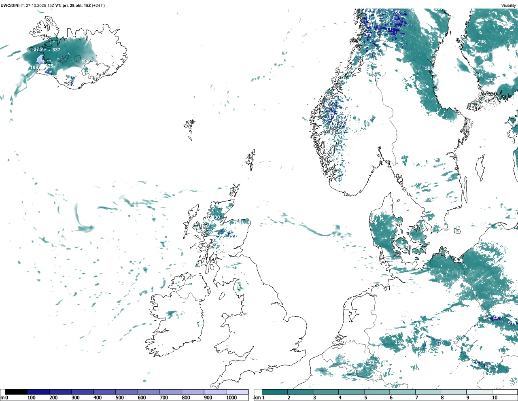The image size is (518, 401).
Task: Click the '198' value in southwest Iceland
Action: coord(34,68)
